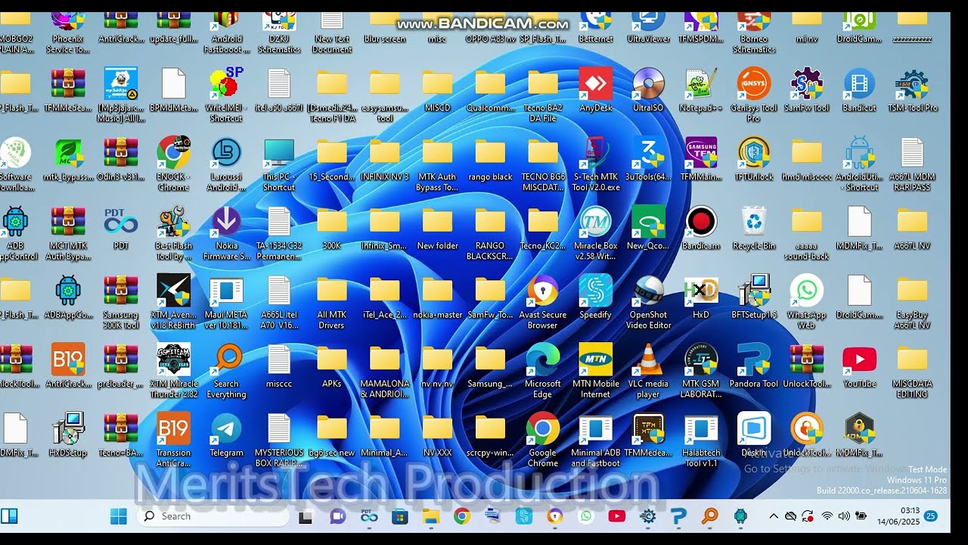Open the This PC shortcut
The image size is (968, 545).
point(279,164)
